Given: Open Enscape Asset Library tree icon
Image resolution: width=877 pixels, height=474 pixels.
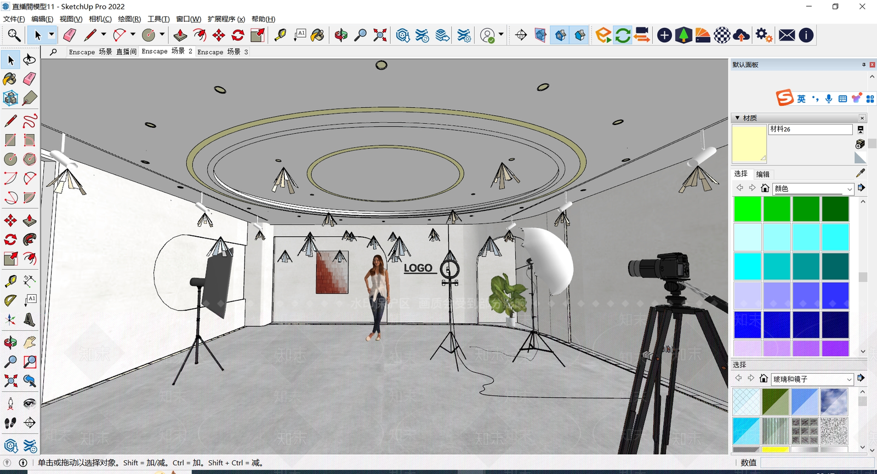Looking at the screenshot, I should (684, 35).
